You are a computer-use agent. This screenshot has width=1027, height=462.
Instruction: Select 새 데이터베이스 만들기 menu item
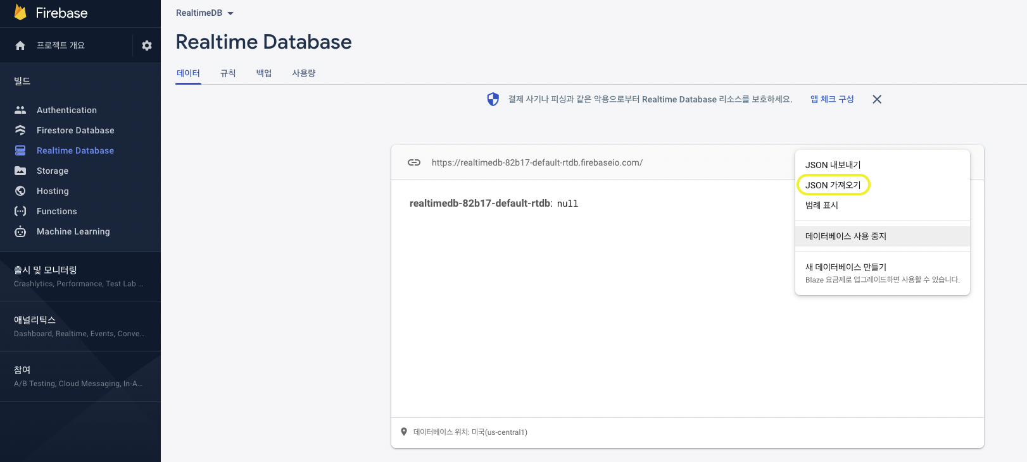[x=883, y=273]
